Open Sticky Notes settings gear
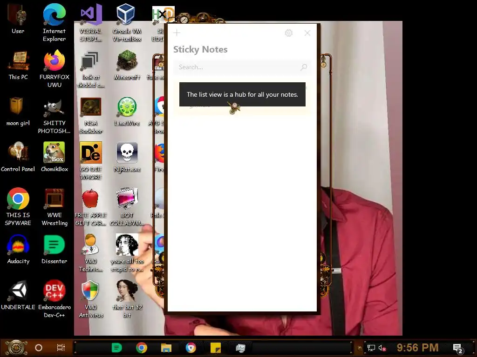The width and height of the screenshot is (477, 357). point(289,33)
